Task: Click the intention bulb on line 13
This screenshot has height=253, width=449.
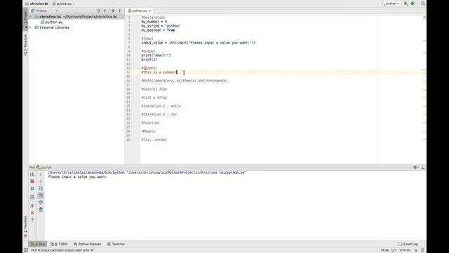Action: tap(145, 68)
